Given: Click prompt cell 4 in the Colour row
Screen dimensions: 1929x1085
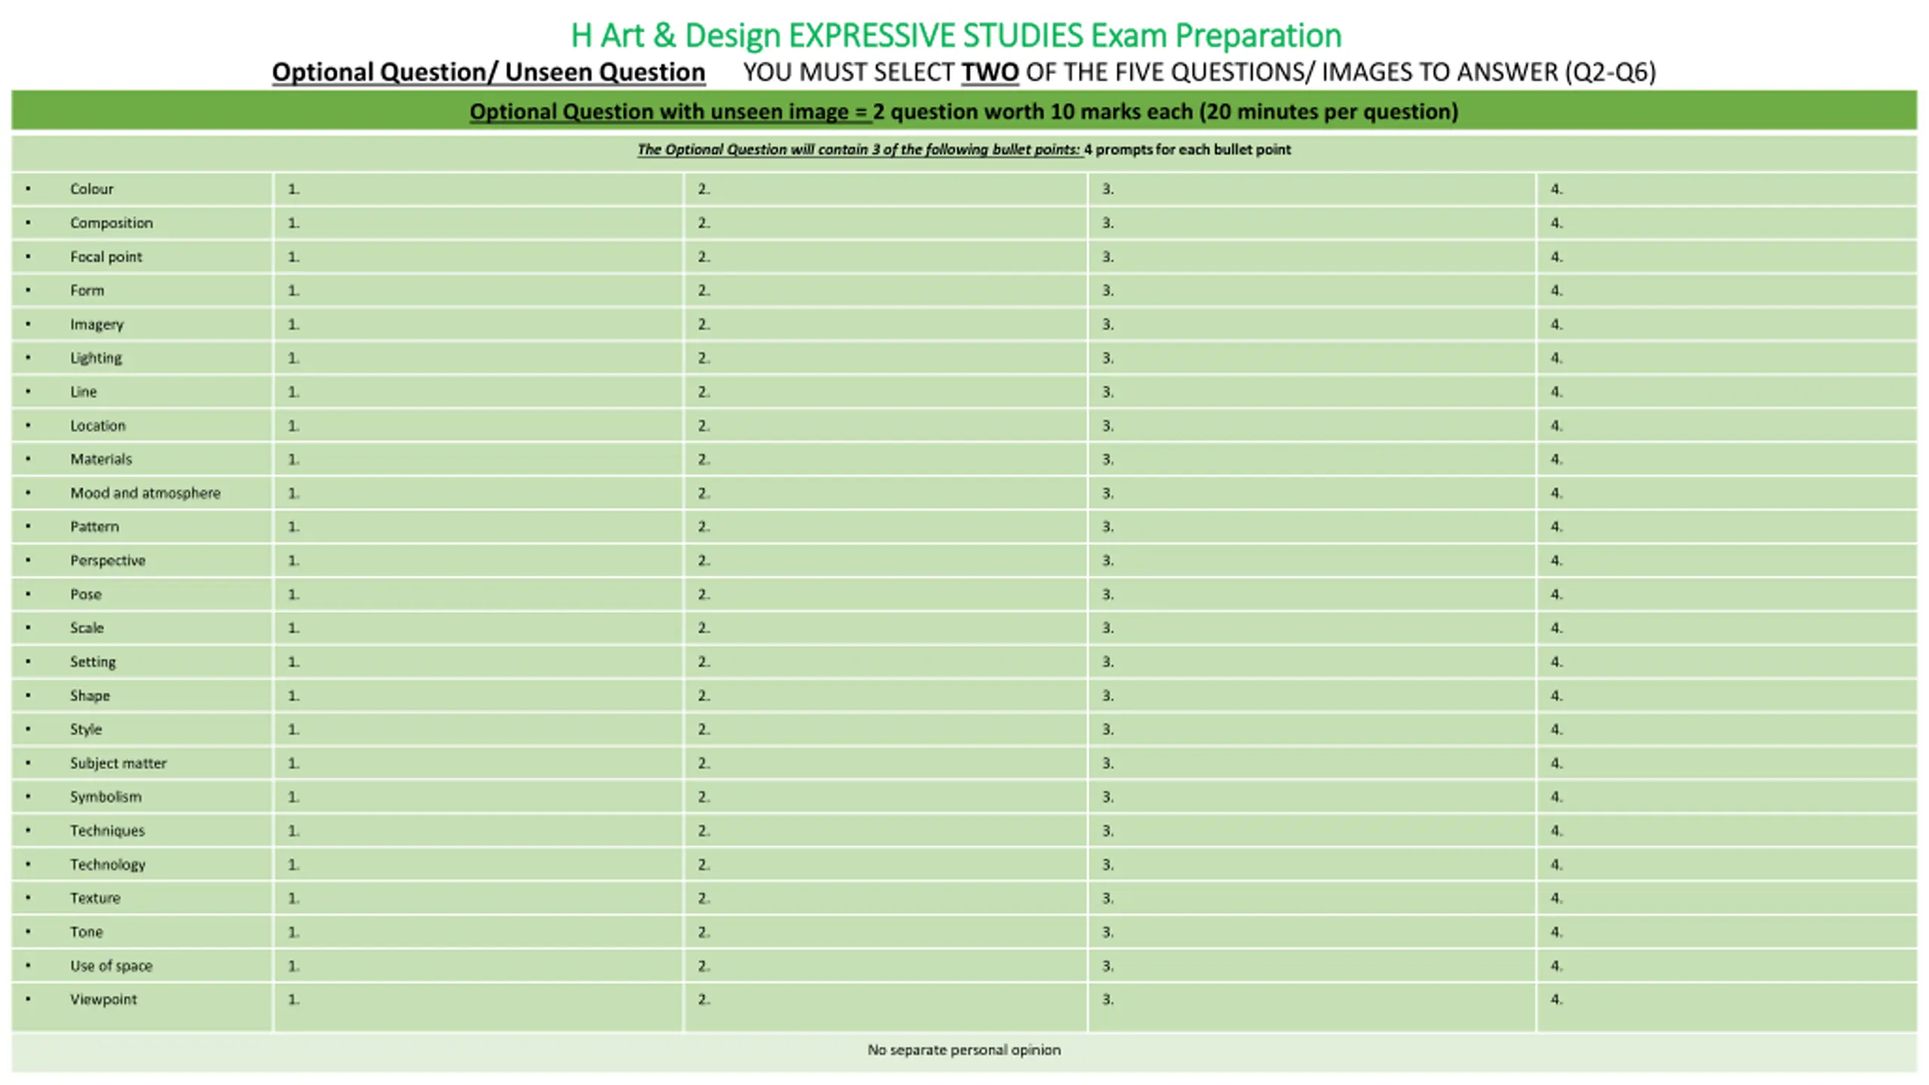Looking at the screenshot, I should [x=1727, y=189].
